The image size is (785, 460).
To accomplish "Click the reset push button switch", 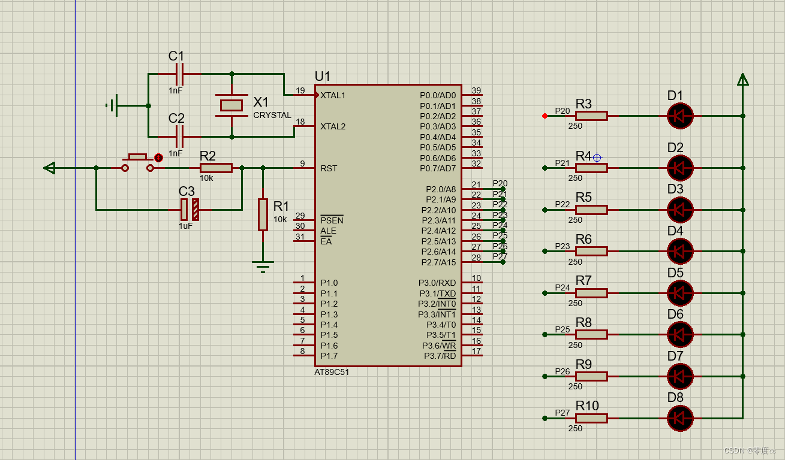I will tap(138, 162).
